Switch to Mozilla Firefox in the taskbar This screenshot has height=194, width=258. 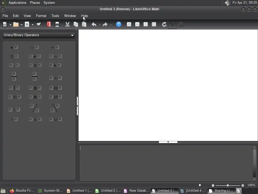[x=22, y=191]
